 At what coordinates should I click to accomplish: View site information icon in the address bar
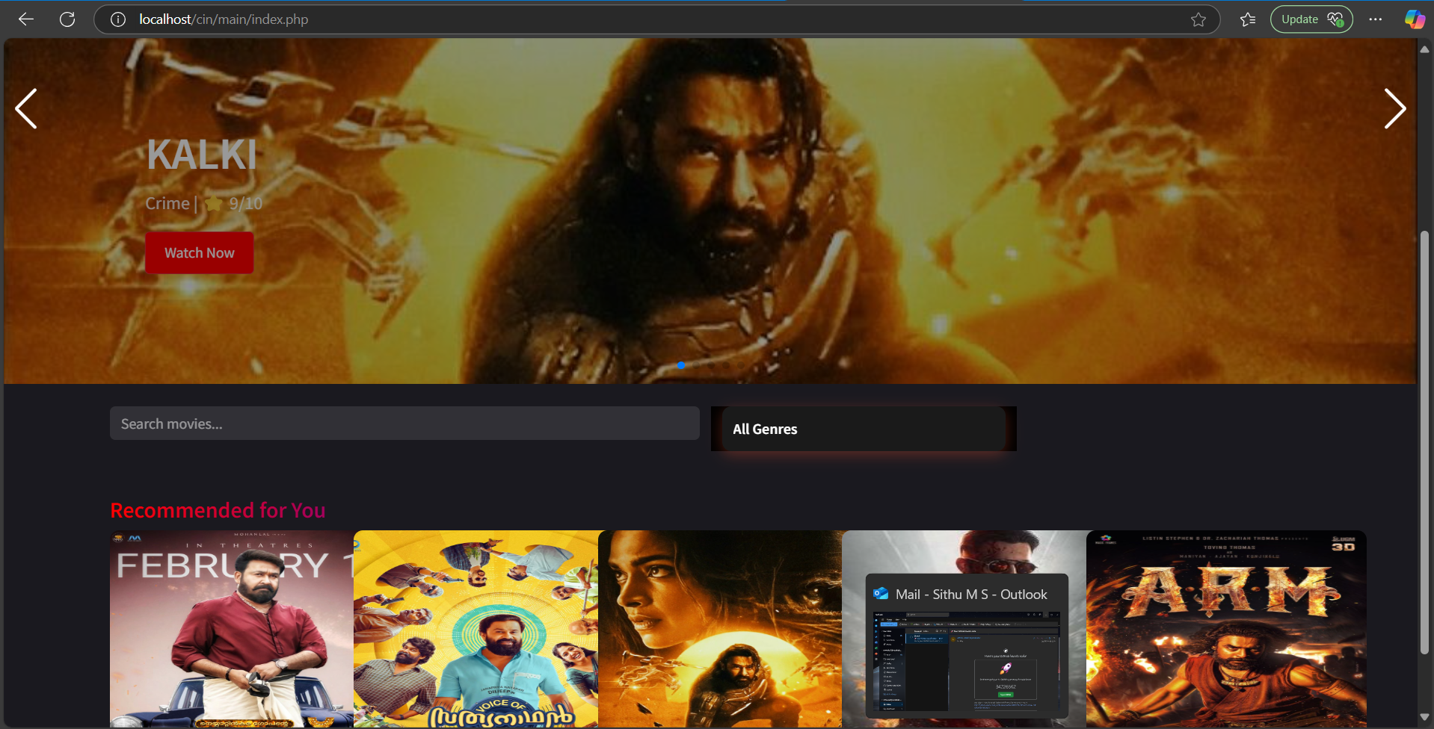tap(118, 19)
